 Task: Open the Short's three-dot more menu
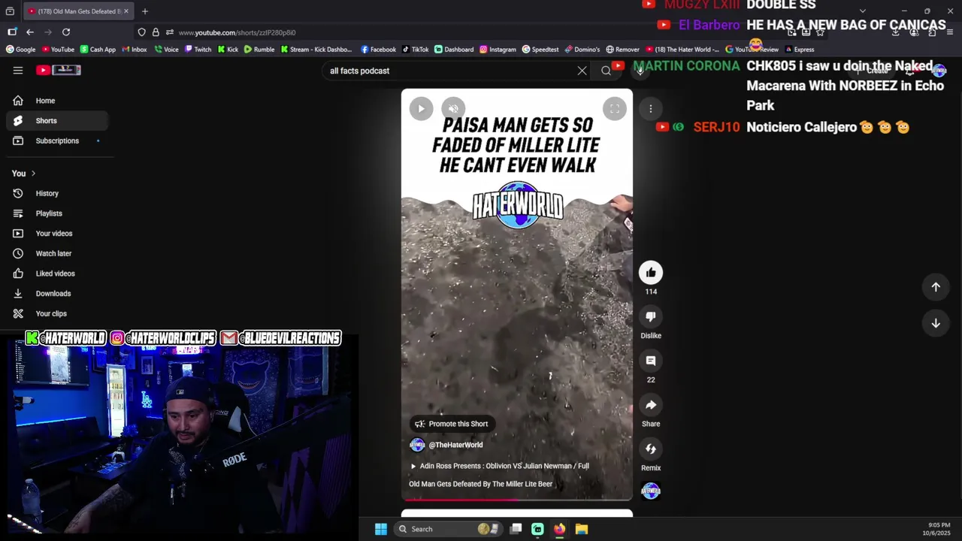(651, 109)
